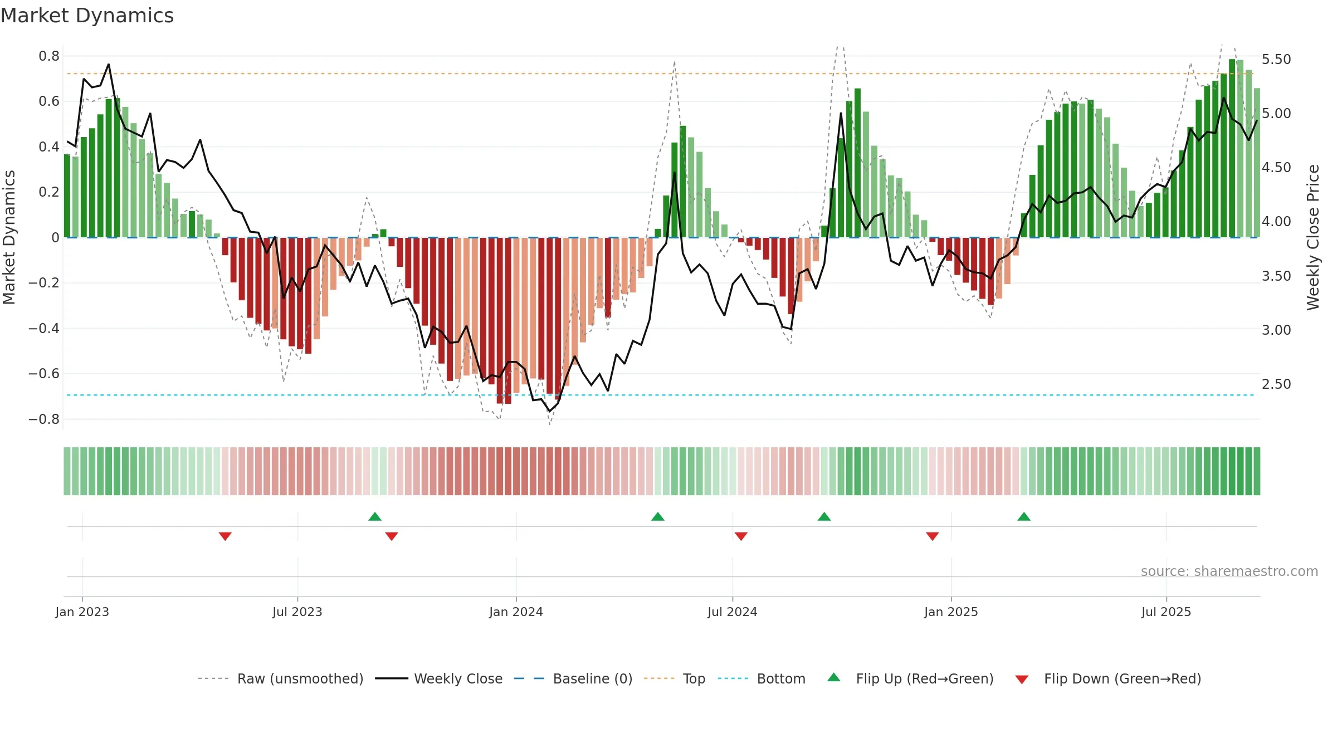Click the 2.50 right axis price label

[1276, 384]
